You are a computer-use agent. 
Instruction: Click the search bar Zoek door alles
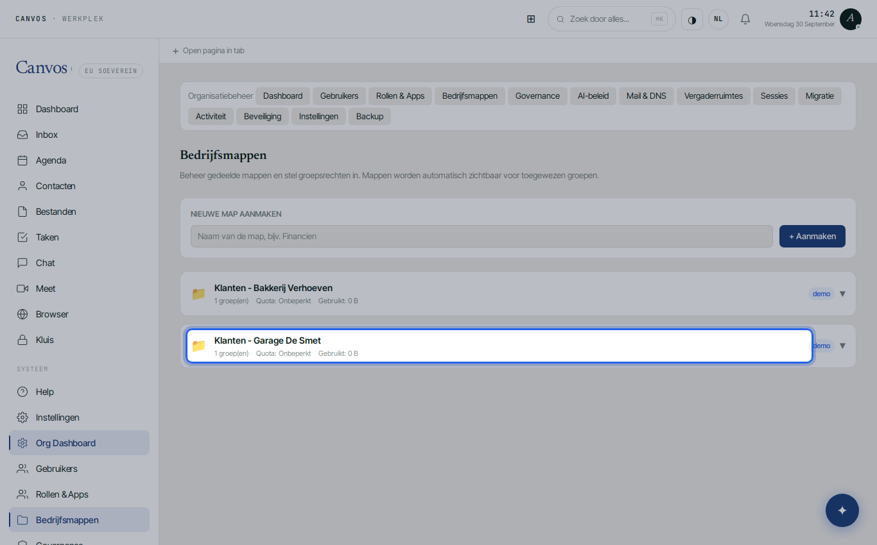[x=612, y=19]
